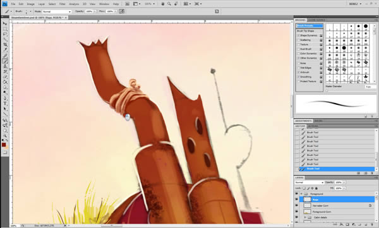Delete current history state with trash icon
This screenshot has width=379, height=228.
click(372, 173)
